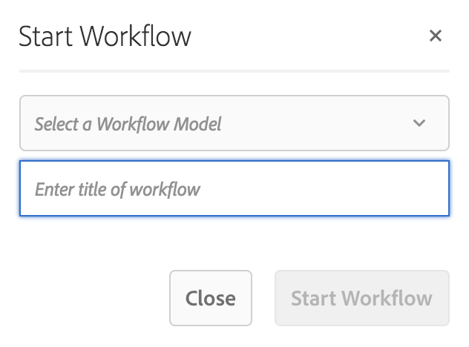Viewport: 469px width, 347px height.
Task: Close the Start Workflow dialog via X
Action: coord(436,36)
